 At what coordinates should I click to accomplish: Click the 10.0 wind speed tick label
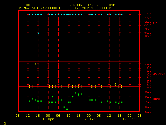click(148, 64)
